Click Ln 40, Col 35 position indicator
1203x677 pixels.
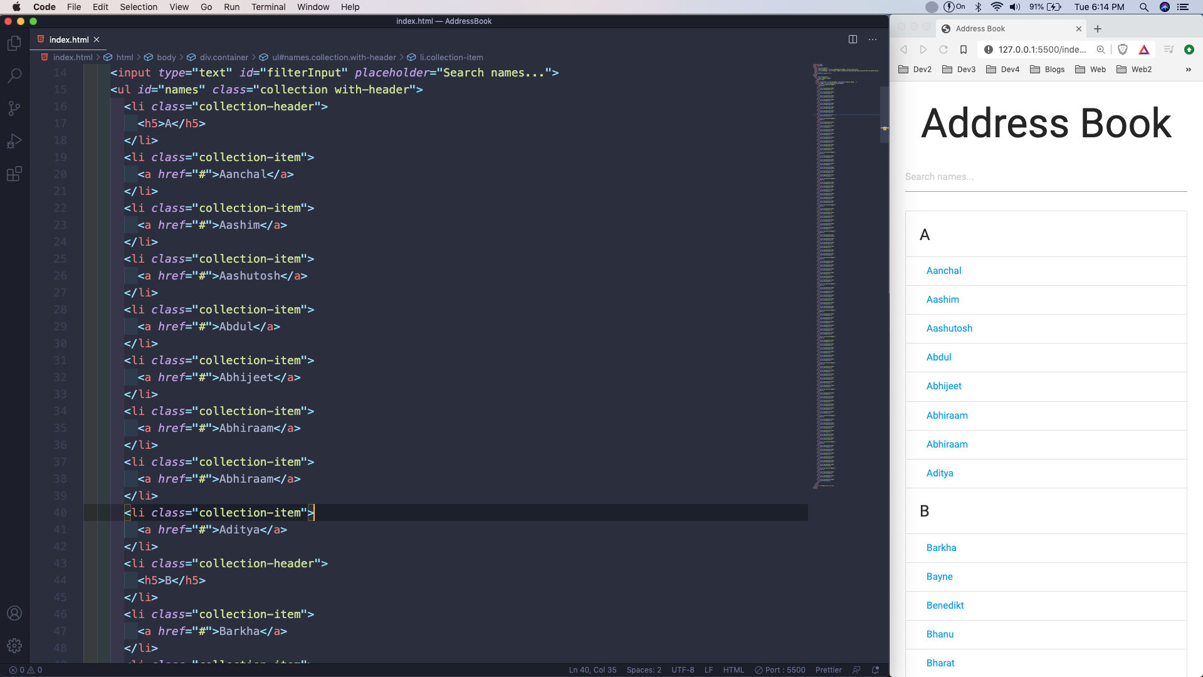(592, 670)
